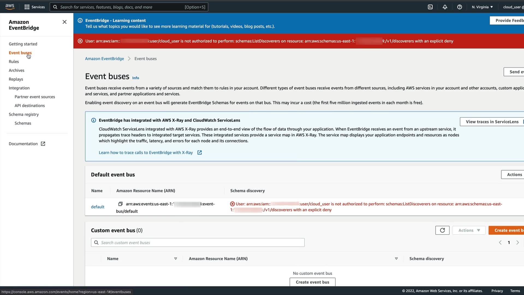The width and height of the screenshot is (524, 295).
Task: Click the AWS logo home icon
Action: (10, 7)
